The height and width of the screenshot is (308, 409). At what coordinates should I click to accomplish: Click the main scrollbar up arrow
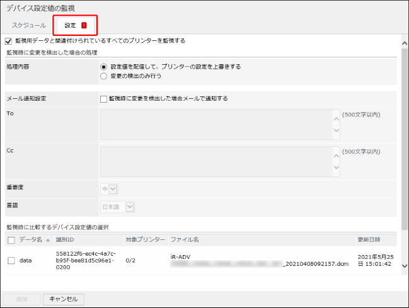pyautogui.click(x=404, y=39)
